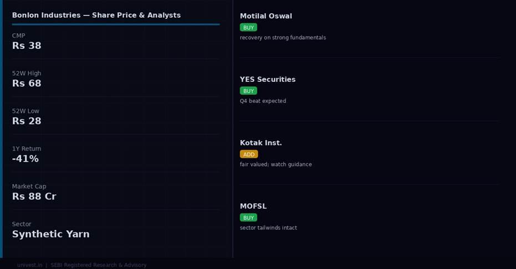Open the YES Securities analyst entry
This screenshot has height=269, width=516.
click(268, 80)
